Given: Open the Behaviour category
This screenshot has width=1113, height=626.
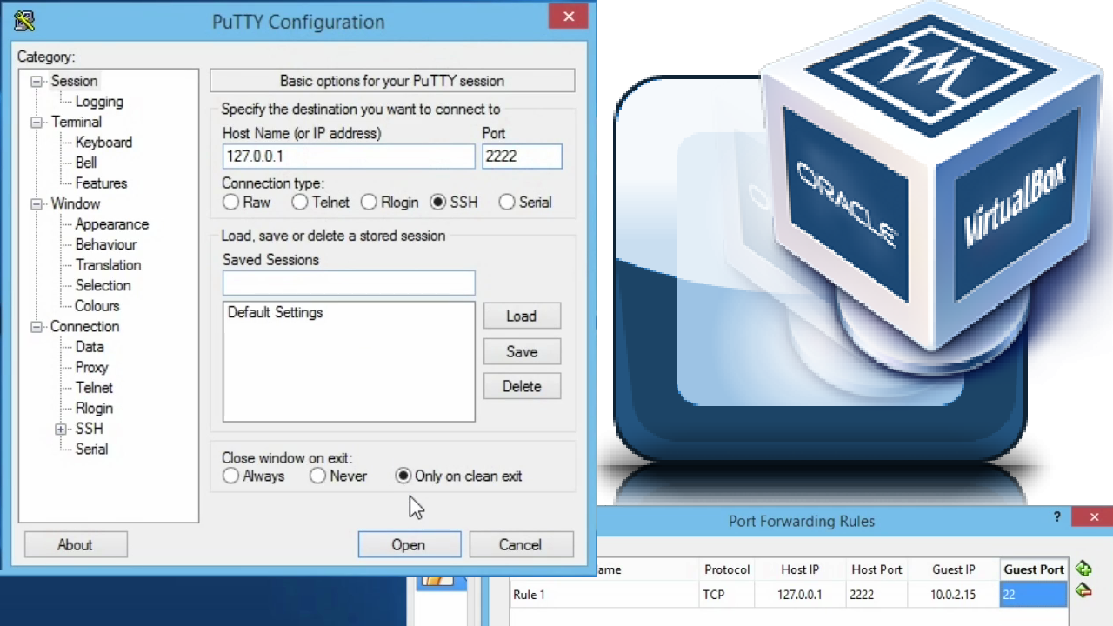Looking at the screenshot, I should pos(106,244).
